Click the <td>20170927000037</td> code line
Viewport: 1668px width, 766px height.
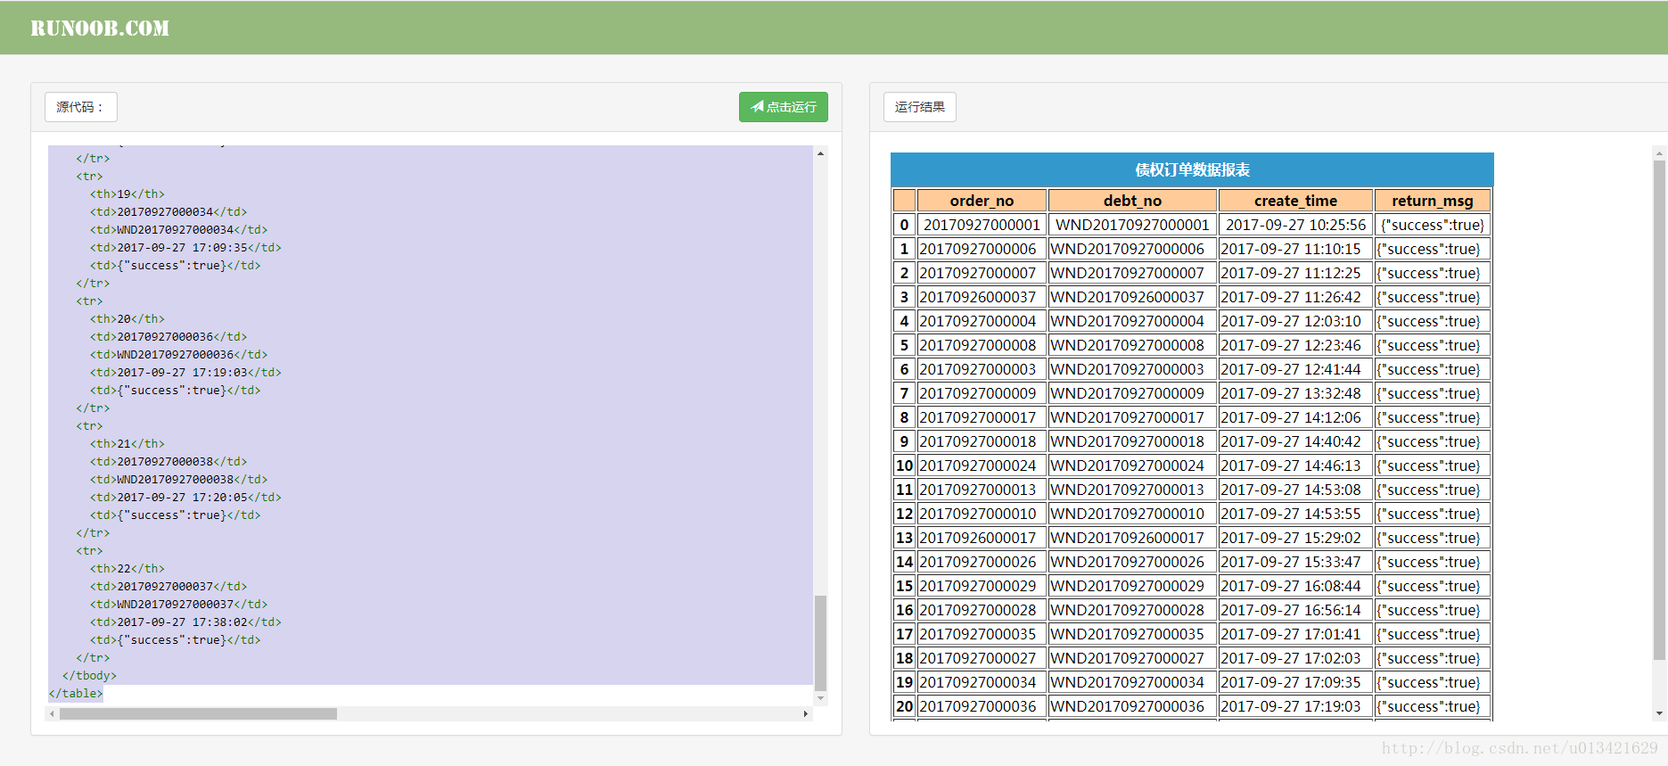168,586
